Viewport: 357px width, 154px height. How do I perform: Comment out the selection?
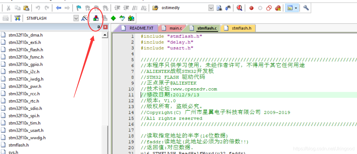point(135,8)
